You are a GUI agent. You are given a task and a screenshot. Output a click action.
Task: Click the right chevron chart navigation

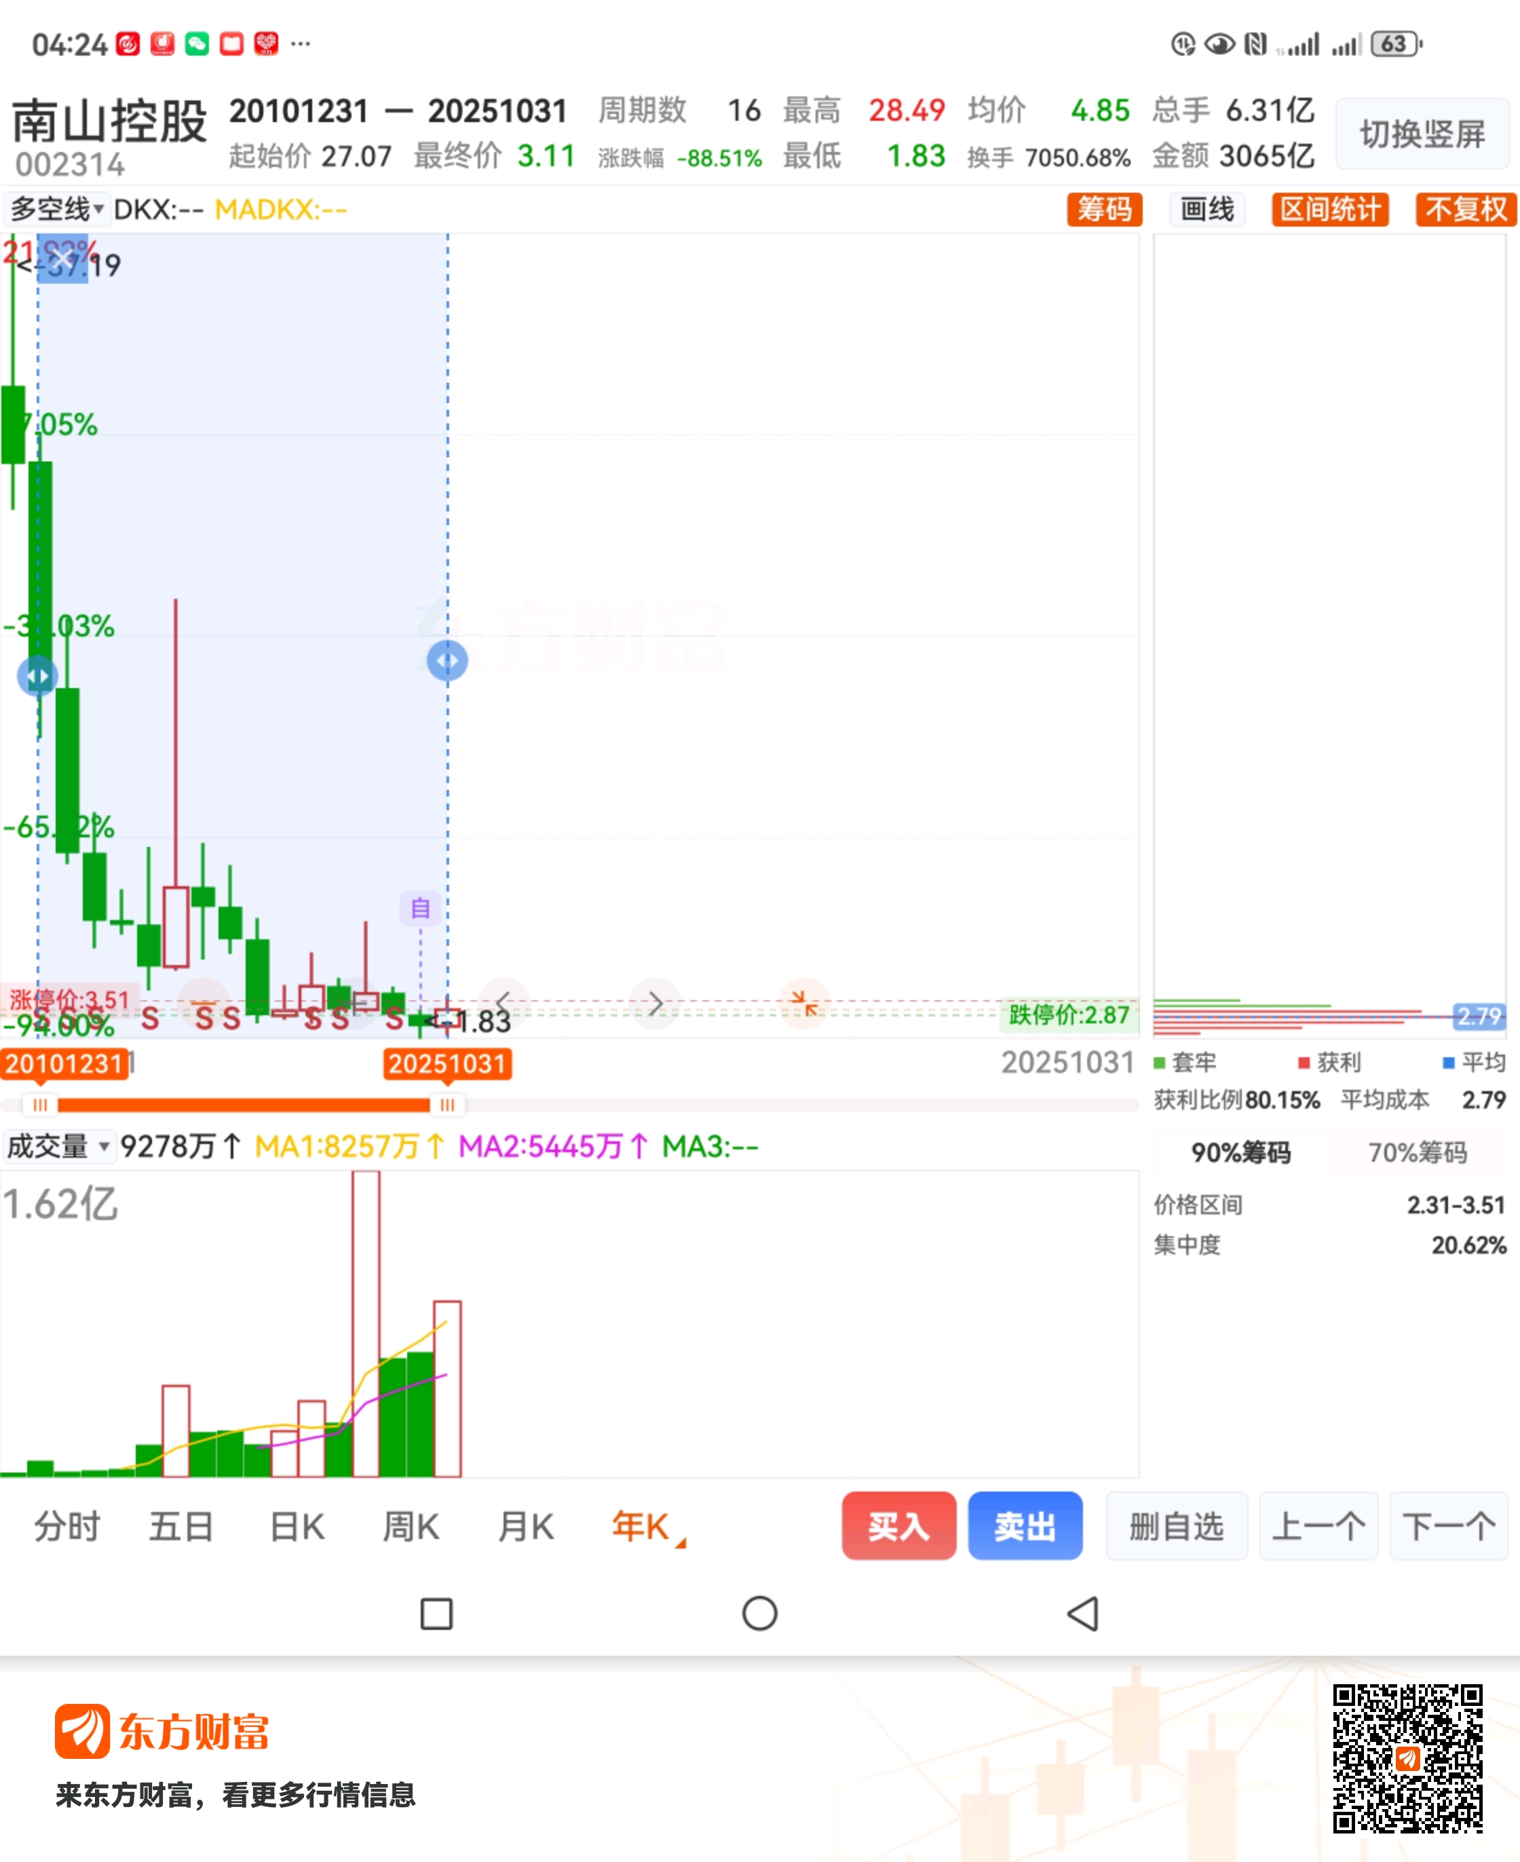click(x=655, y=1003)
